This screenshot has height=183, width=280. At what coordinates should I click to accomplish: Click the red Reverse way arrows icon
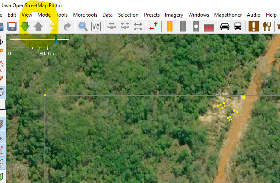[x=153, y=26]
